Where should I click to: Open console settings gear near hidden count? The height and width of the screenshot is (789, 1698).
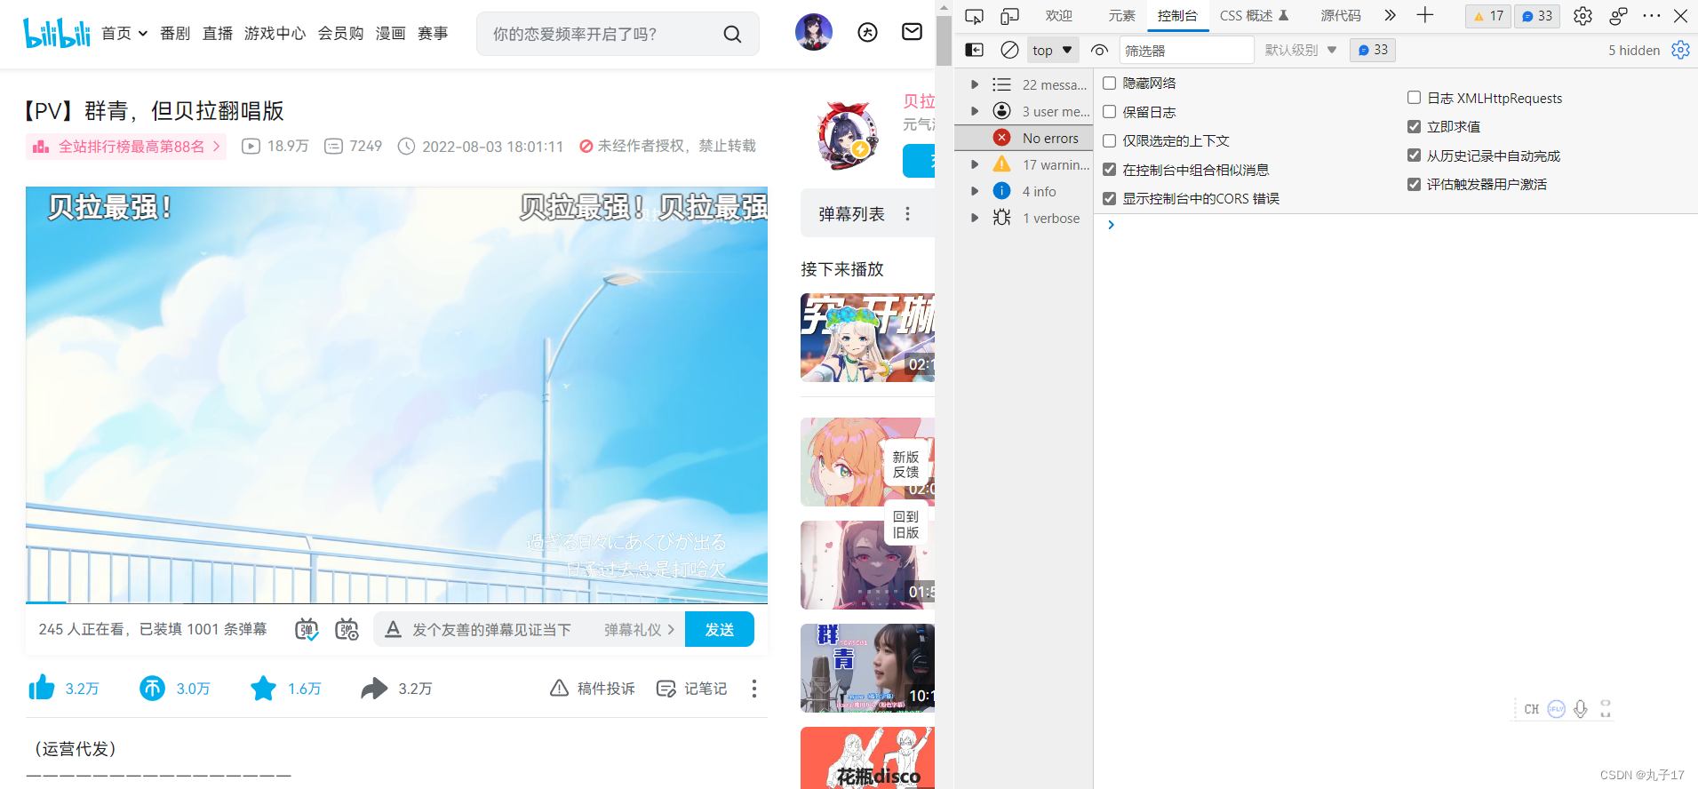coord(1680,50)
